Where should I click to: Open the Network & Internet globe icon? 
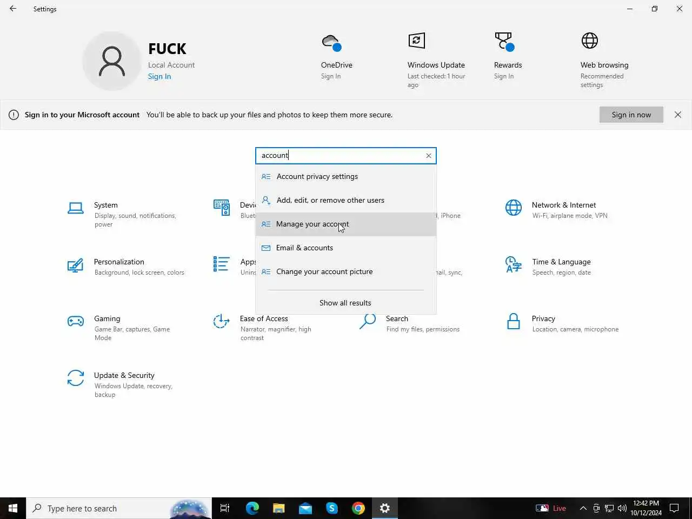click(514, 208)
